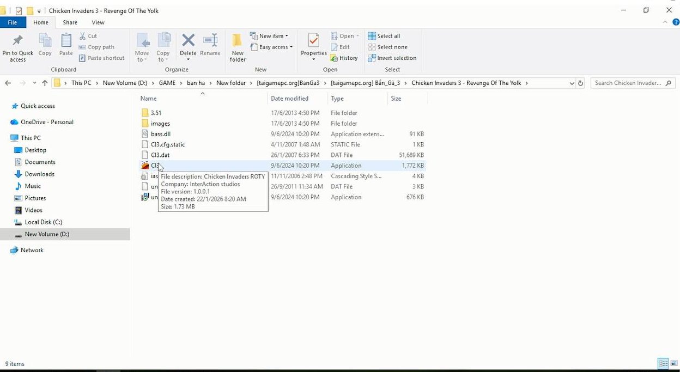Screen dimensions: 680x372
Task: Click the Delete icon in ribbon
Action: click(188, 41)
